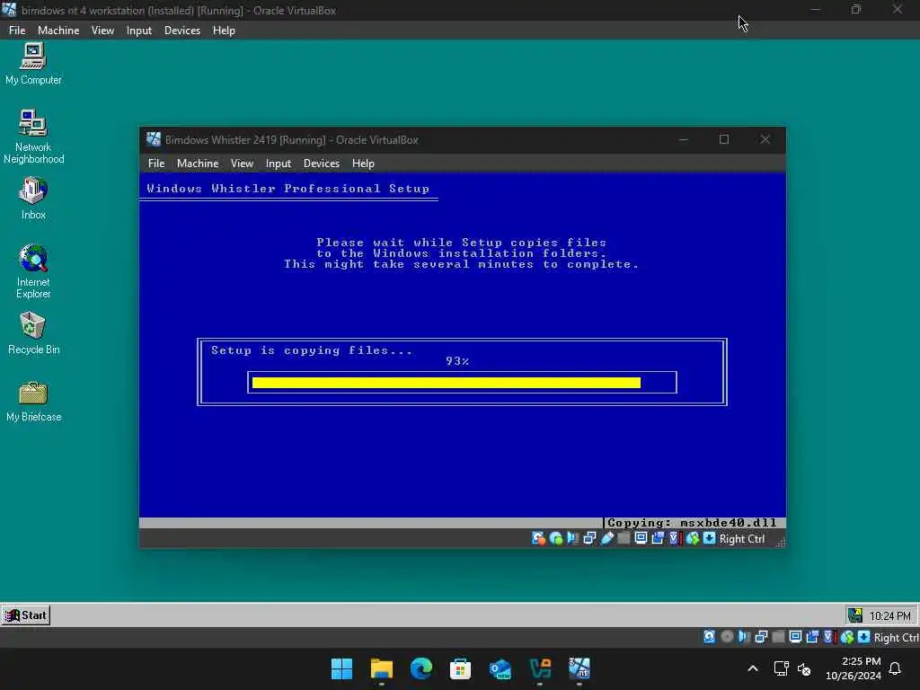The image size is (920, 690).
Task: Open Input menu in NT 4 workstation window
Action: (139, 31)
